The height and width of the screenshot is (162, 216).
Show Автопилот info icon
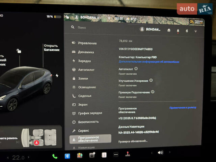click(136, 69)
